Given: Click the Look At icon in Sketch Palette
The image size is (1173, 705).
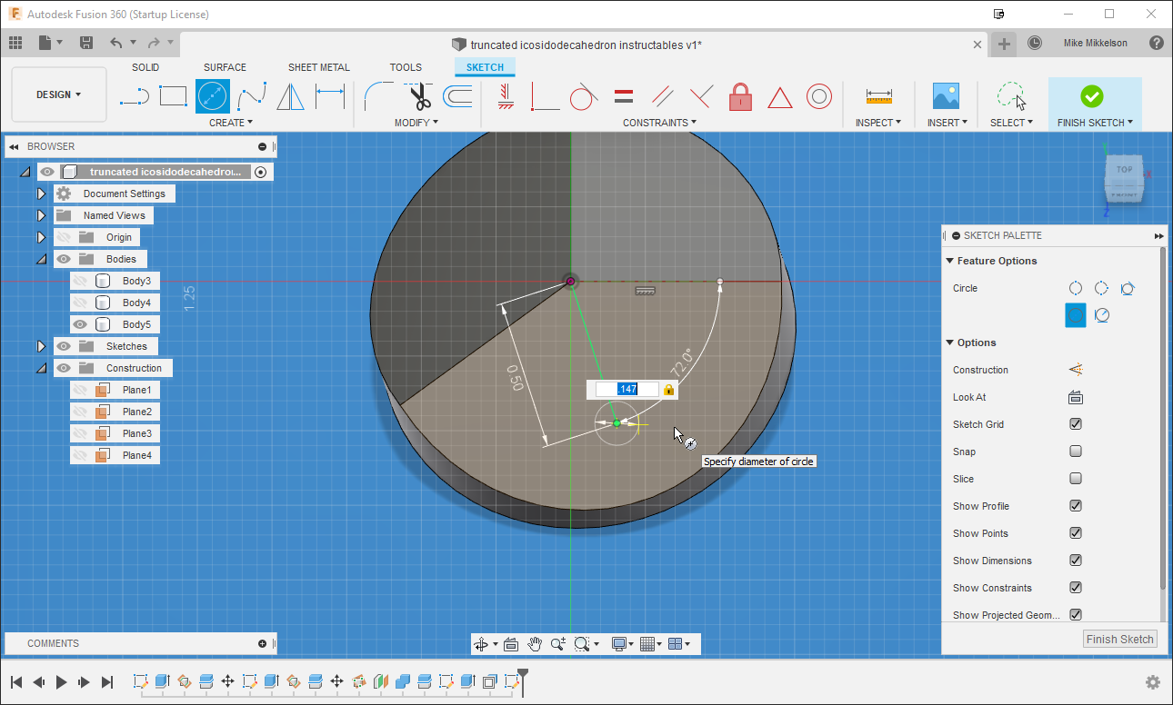Looking at the screenshot, I should (1075, 397).
